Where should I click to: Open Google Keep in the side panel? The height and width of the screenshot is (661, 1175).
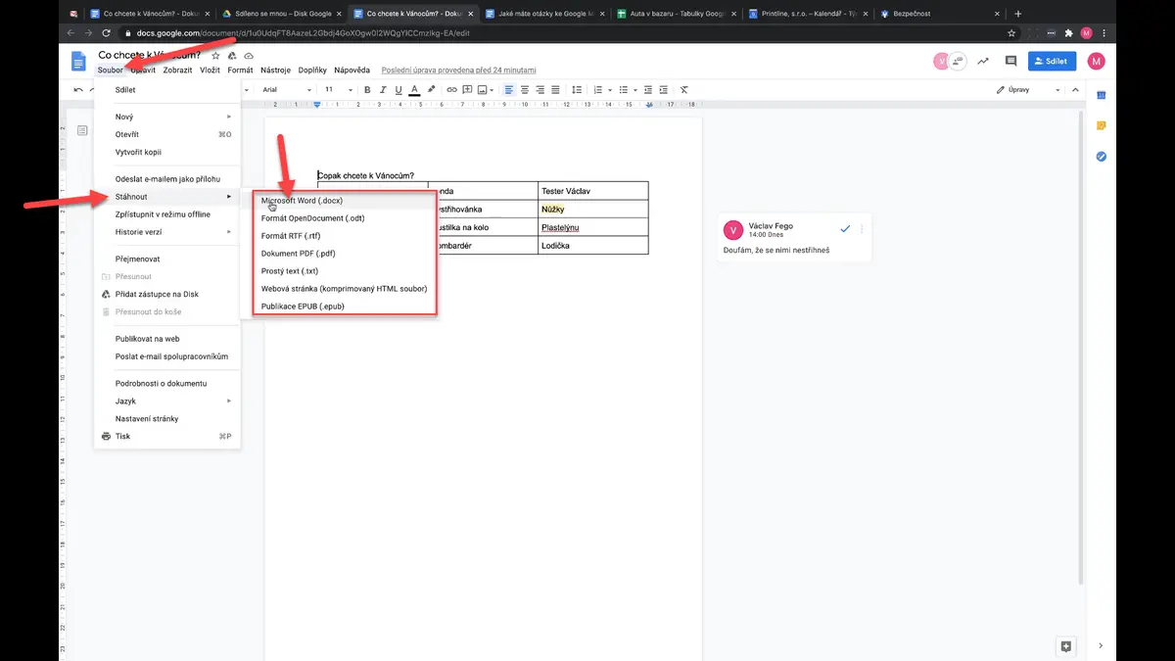(x=1101, y=125)
